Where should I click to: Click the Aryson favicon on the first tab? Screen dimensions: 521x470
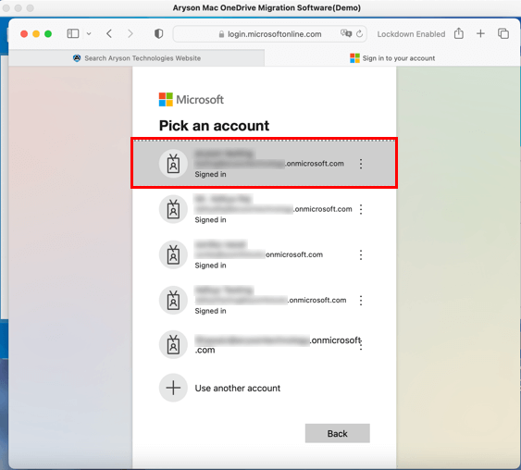click(x=77, y=58)
